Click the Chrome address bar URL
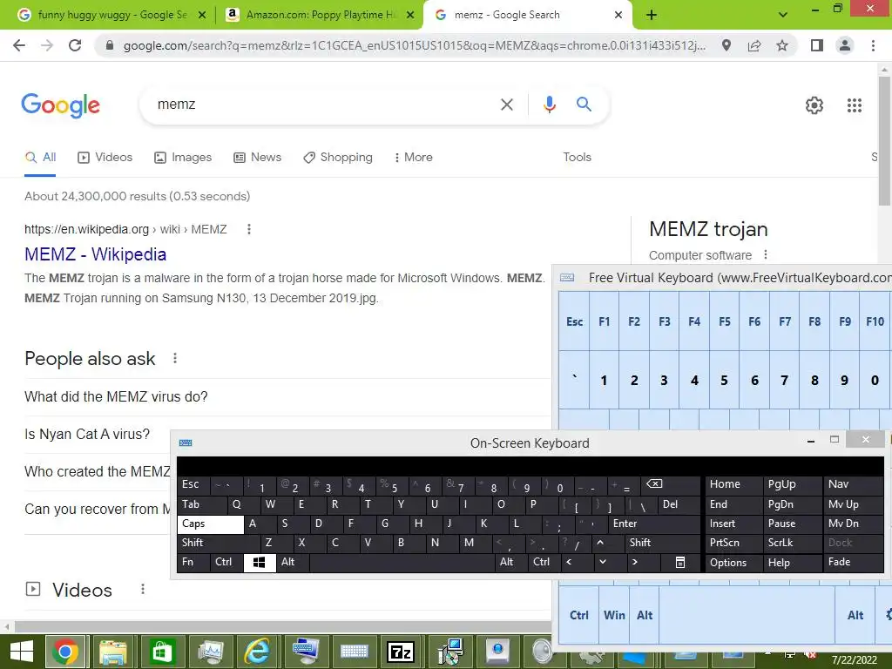The height and width of the screenshot is (669, 892). coord(414,45)
